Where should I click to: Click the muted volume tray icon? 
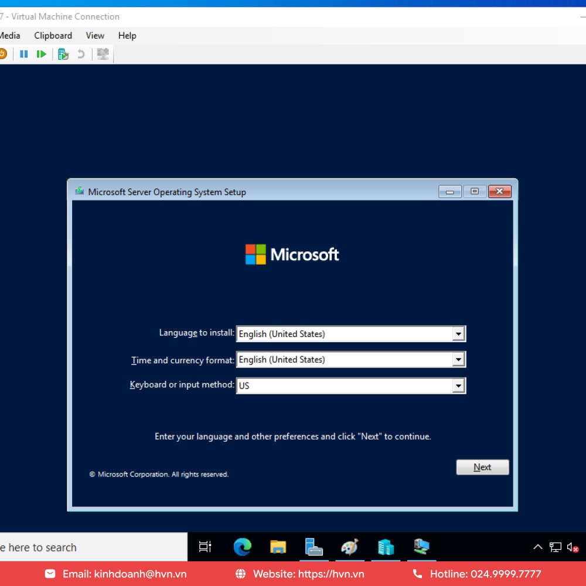tap(573, 547)
